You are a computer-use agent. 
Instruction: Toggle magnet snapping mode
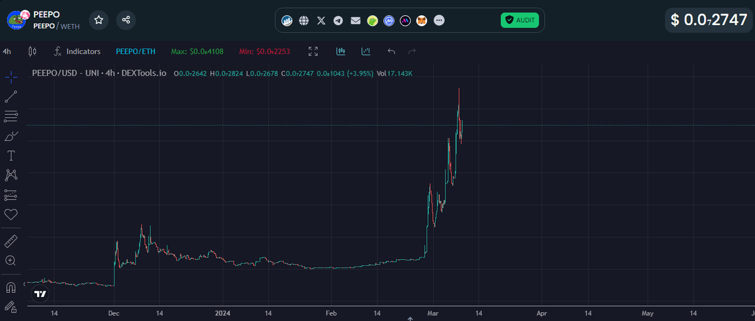pyautogui.click(x=11, y=288)
